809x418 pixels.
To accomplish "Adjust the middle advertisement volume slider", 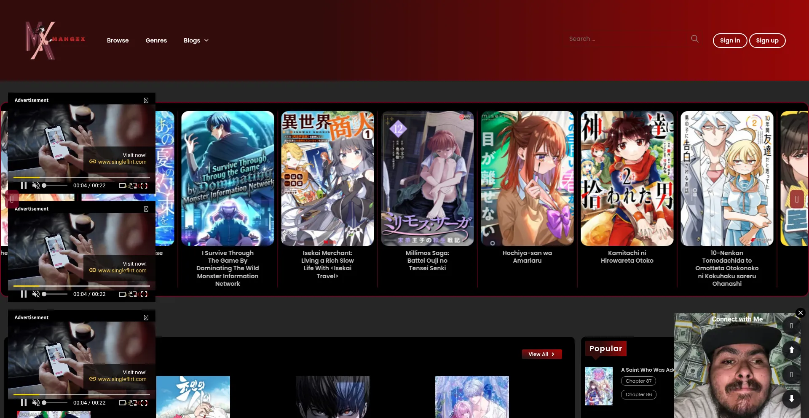I will click(x=55, y=294).
